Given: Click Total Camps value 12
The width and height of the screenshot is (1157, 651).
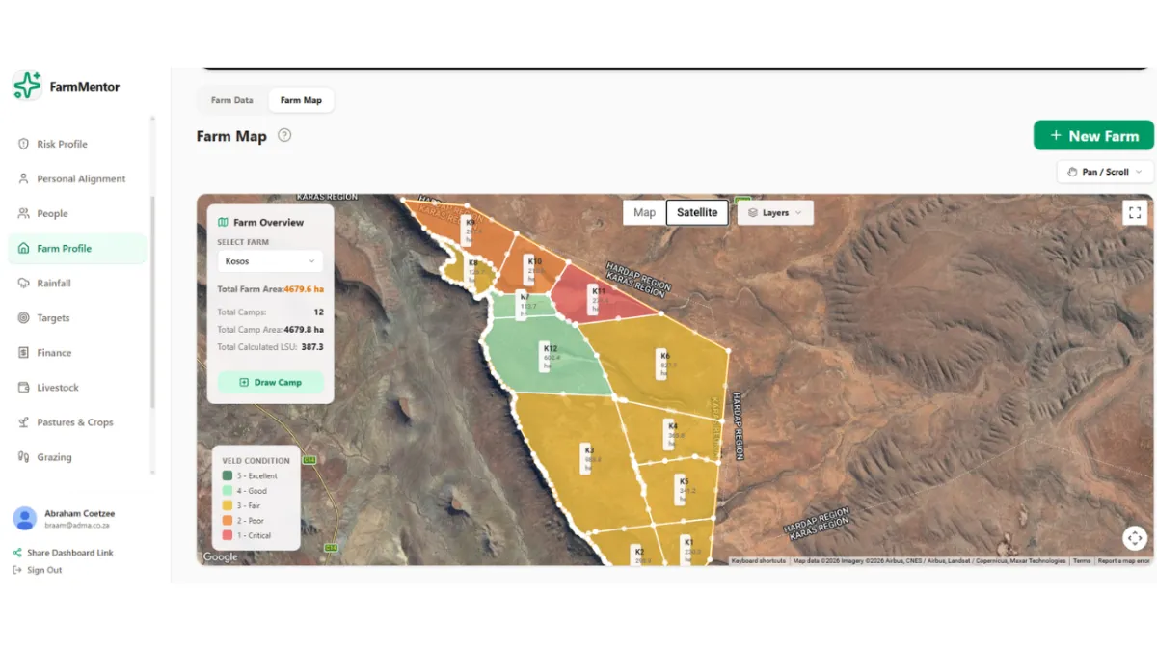Looking at the screenshot, I should (x=318, y=312).
